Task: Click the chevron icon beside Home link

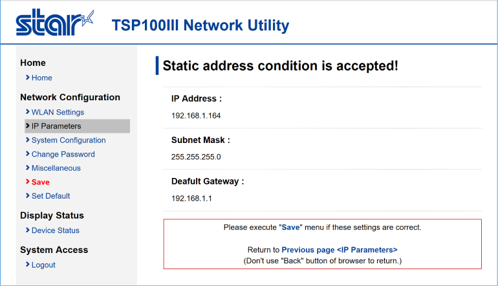Action: [28, 78]
